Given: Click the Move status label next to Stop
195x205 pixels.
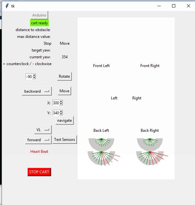Looking at the screenshot, I should coord(65,43).
